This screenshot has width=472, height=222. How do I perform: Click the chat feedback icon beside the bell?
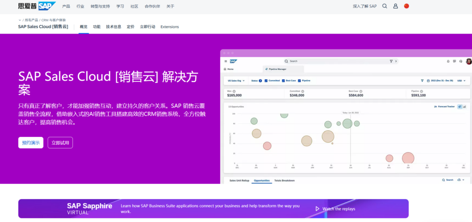(x=454, y=61)
